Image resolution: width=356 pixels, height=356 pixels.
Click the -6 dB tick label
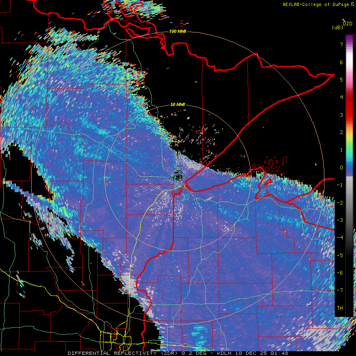pyautogui.click(x=340, y=273)
